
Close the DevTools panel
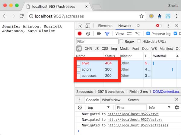[x=177, y=26]
